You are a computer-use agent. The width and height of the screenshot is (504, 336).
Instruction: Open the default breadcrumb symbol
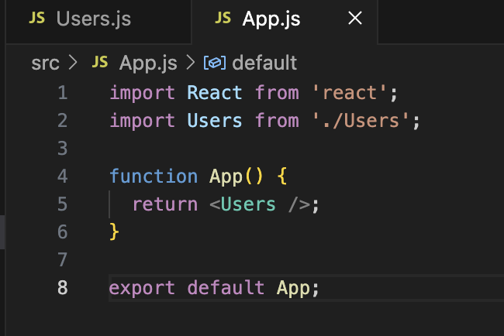[x=264, y=63]
